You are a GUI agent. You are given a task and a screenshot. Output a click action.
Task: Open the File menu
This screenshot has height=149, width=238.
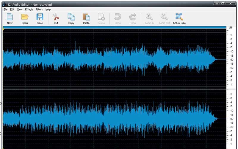point(5,10)
